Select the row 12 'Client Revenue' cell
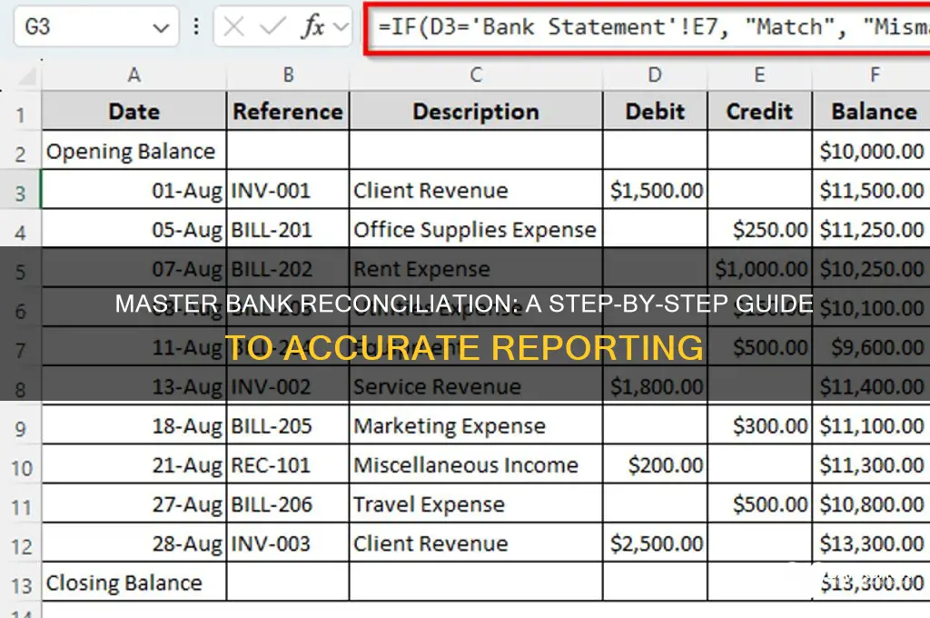This screenshot has height=618, width=930. coord(476,543)
